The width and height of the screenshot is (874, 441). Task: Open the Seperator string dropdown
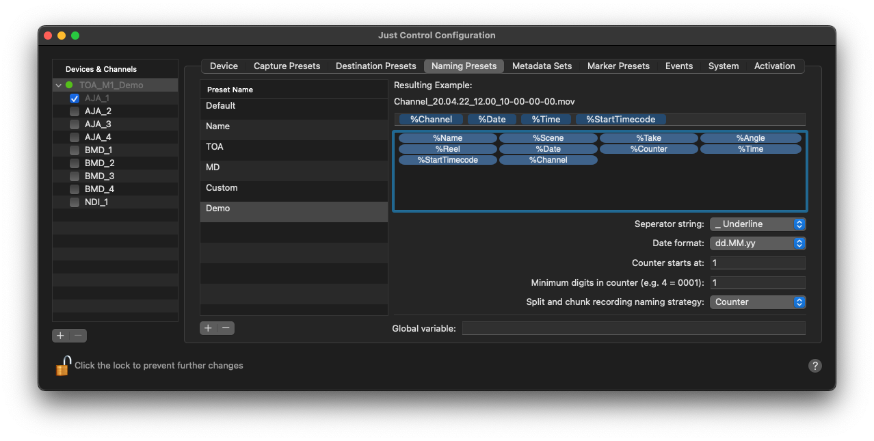click(758, 224)
